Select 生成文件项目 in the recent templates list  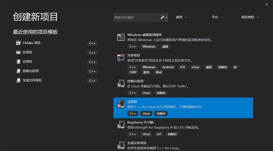coord(32,80)
